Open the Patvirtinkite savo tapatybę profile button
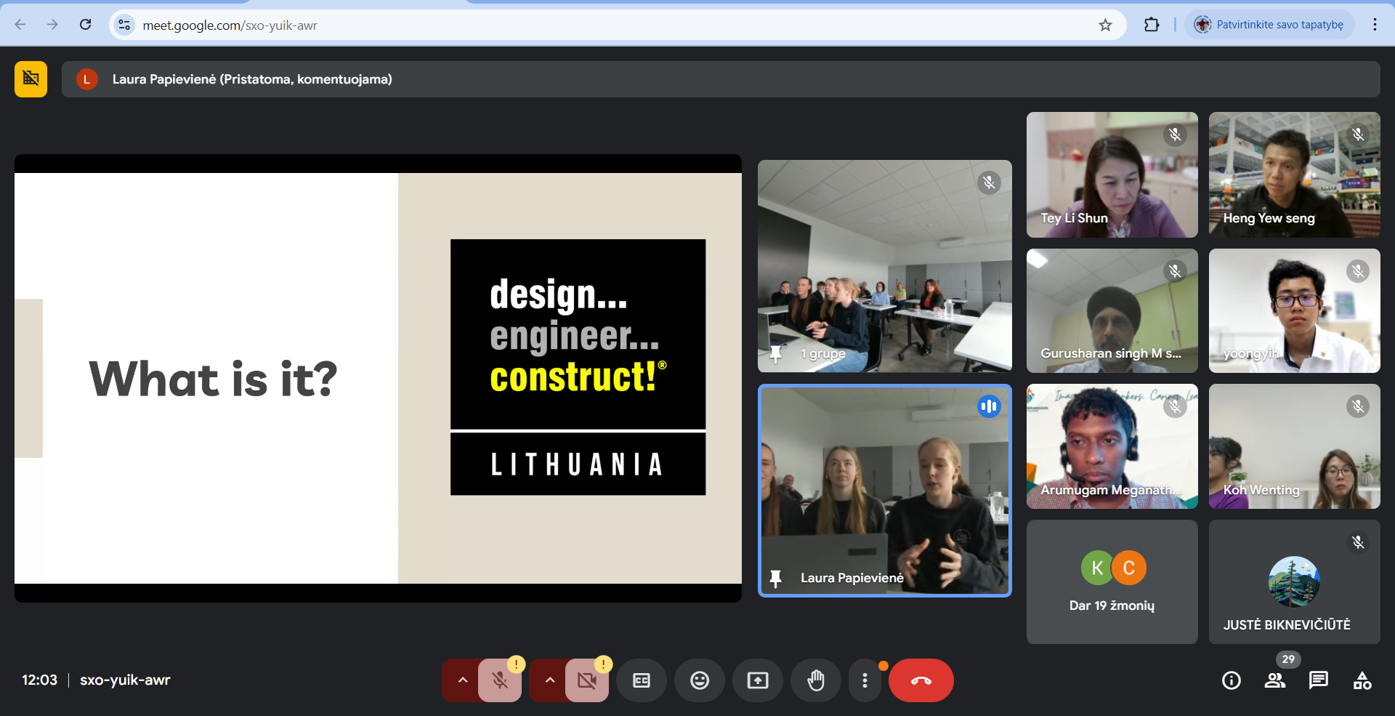The image size is (1395, 716). (x=1269, y=25)
